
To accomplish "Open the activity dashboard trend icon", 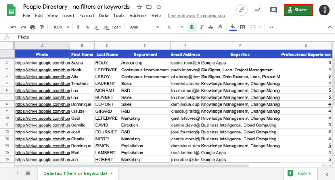I will tap(257, 10).
